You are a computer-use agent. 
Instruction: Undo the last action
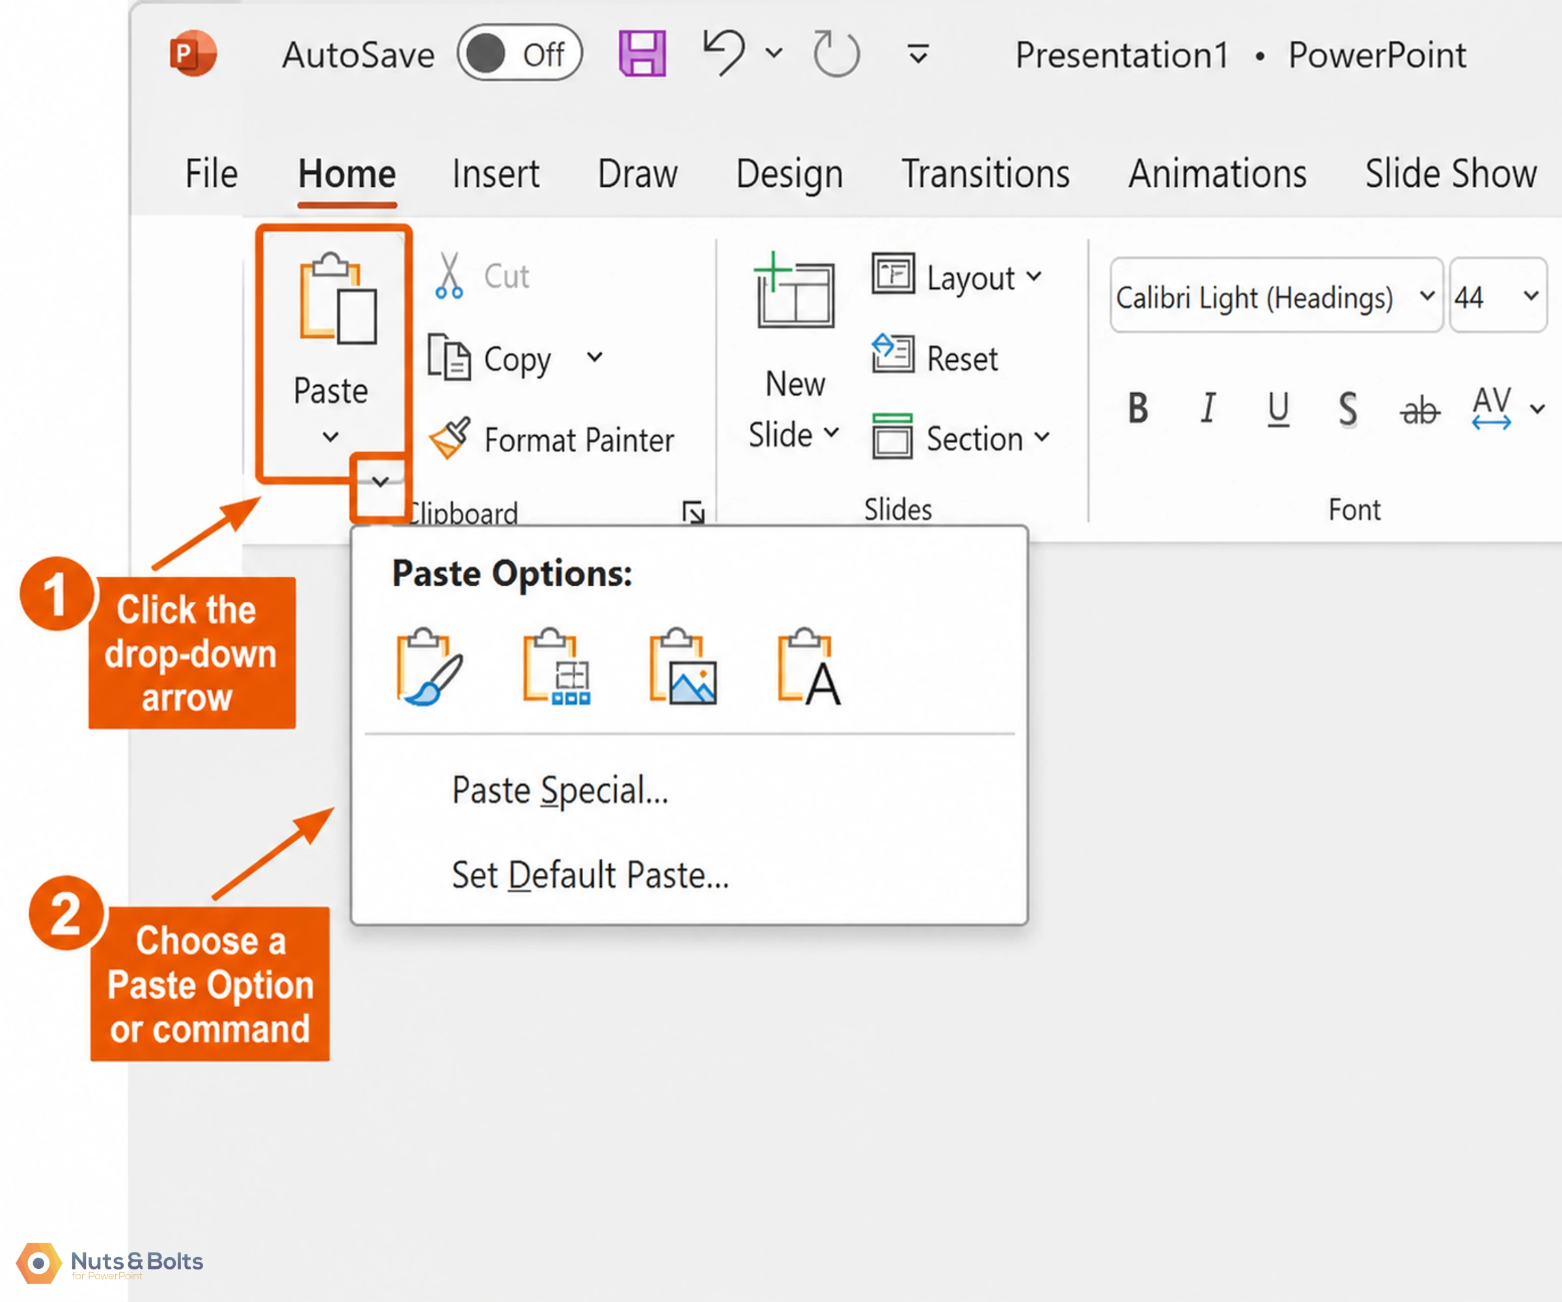point(724,53)
